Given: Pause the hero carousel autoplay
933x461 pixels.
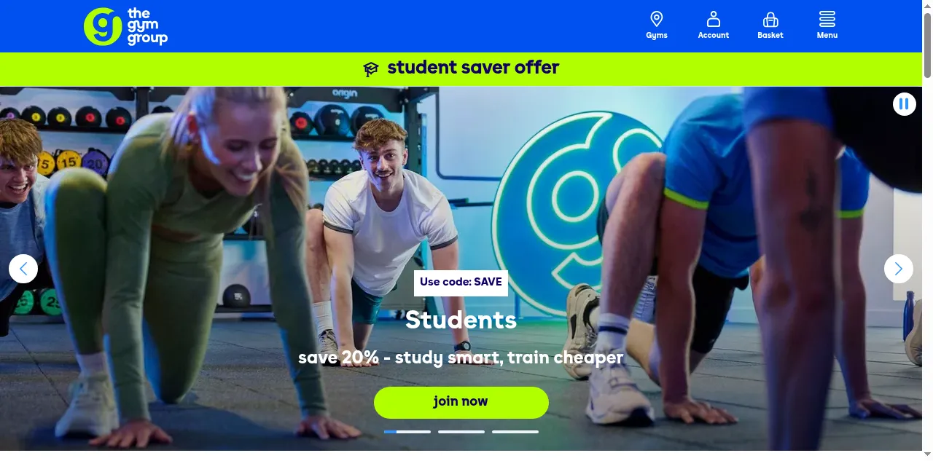Looking at the screenshot, I should coord(904,104).
